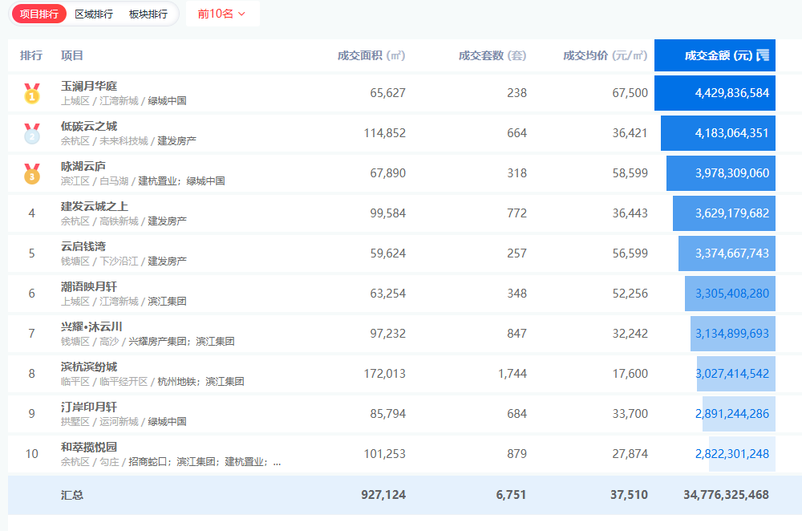Click the 成交金额 (元) column header
The image size is (802, 531).
(715, 55)
